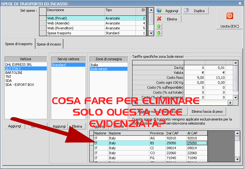Select SDA - EXPORT BOX carrier
The width and height of the screenshot is (245, 169).
tap(26, 85)
